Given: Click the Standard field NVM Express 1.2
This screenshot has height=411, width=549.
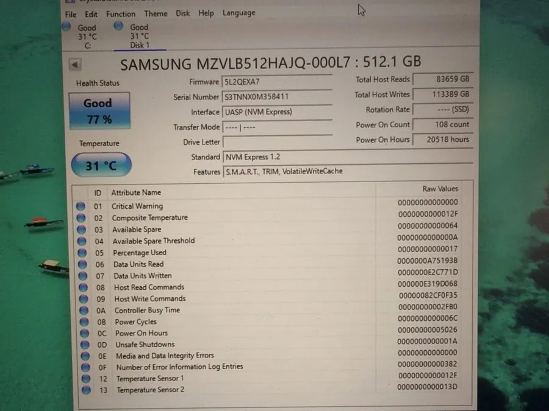Looking at the screenshot, I should (348, 157).
